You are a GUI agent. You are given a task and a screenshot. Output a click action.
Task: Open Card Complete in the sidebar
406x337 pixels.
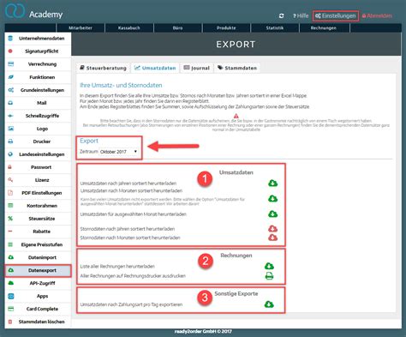pos(38,309)
